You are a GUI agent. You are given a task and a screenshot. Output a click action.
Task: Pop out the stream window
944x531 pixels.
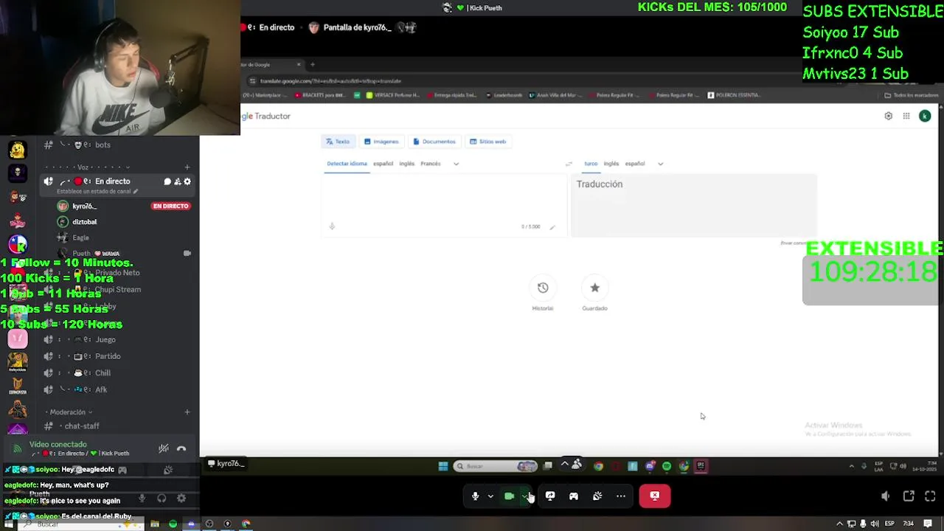(909, 496)
